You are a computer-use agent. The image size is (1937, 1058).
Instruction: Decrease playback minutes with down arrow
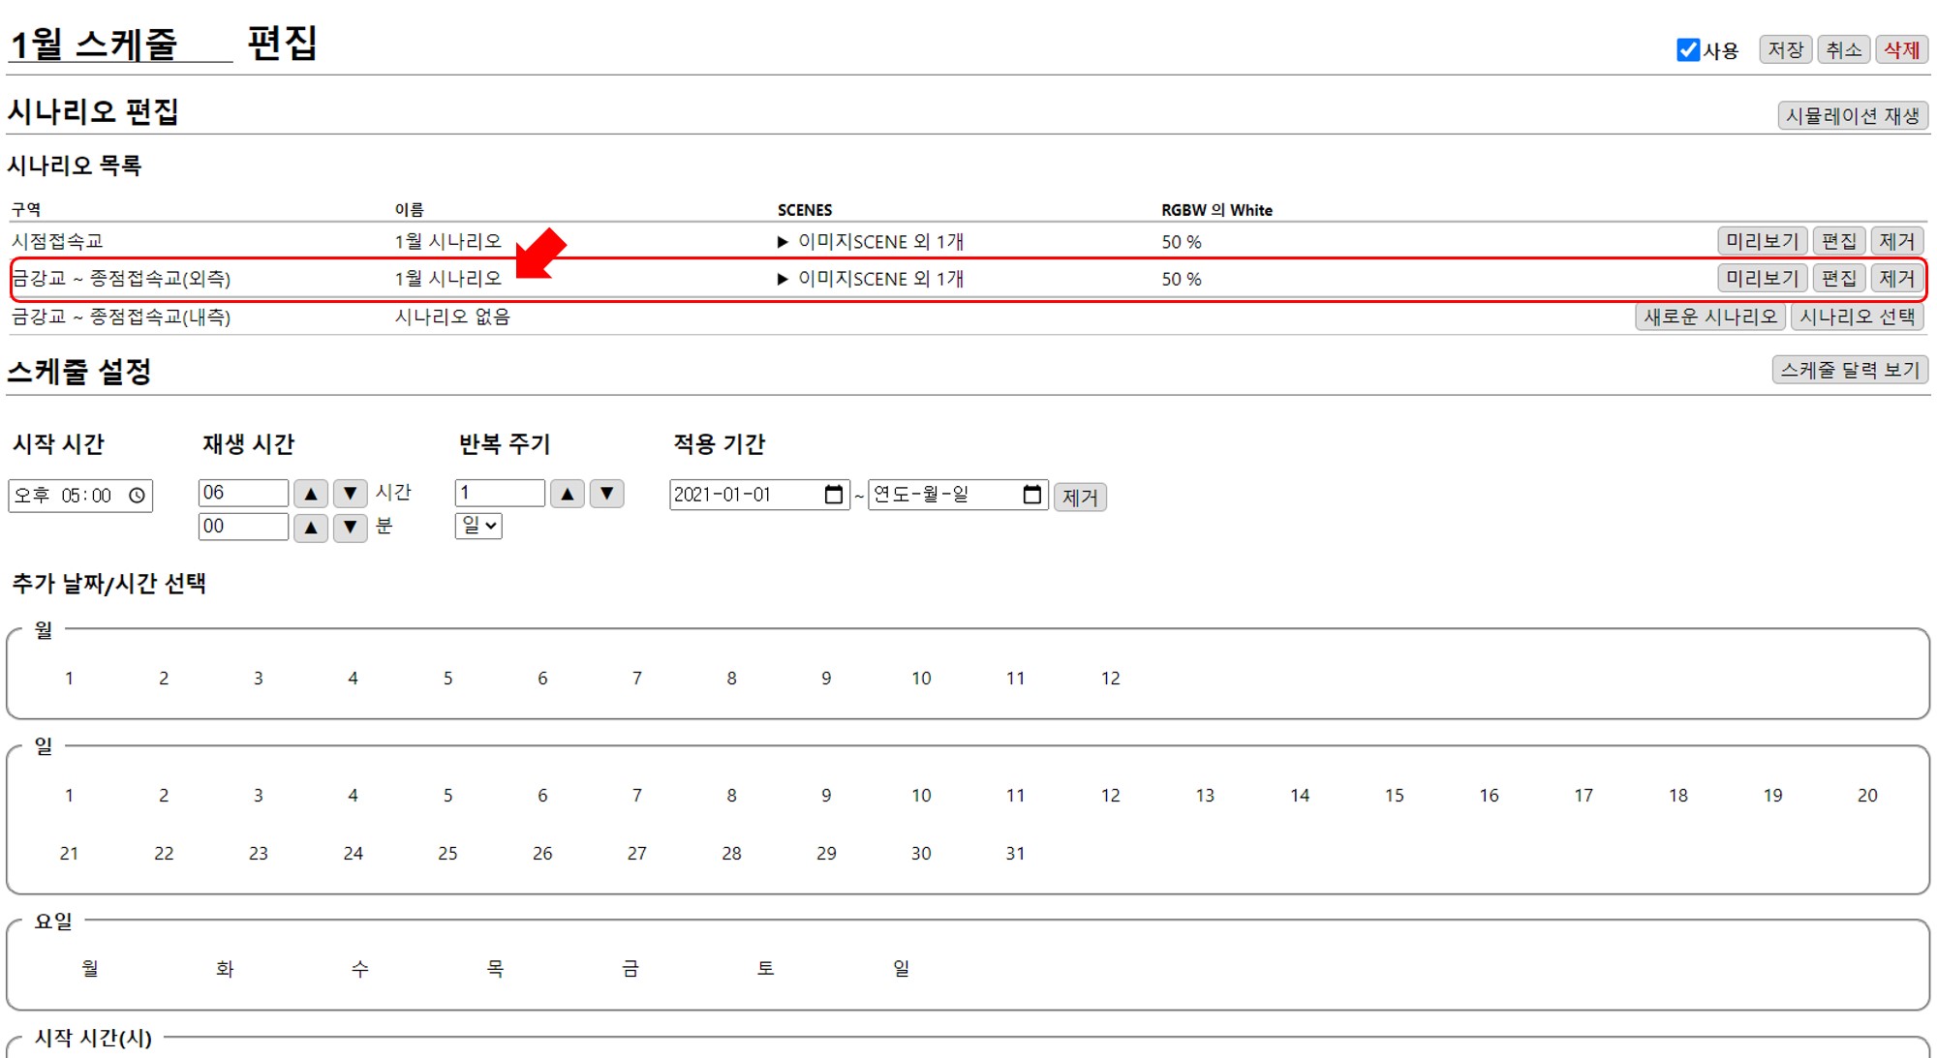(x=351, y=528)
